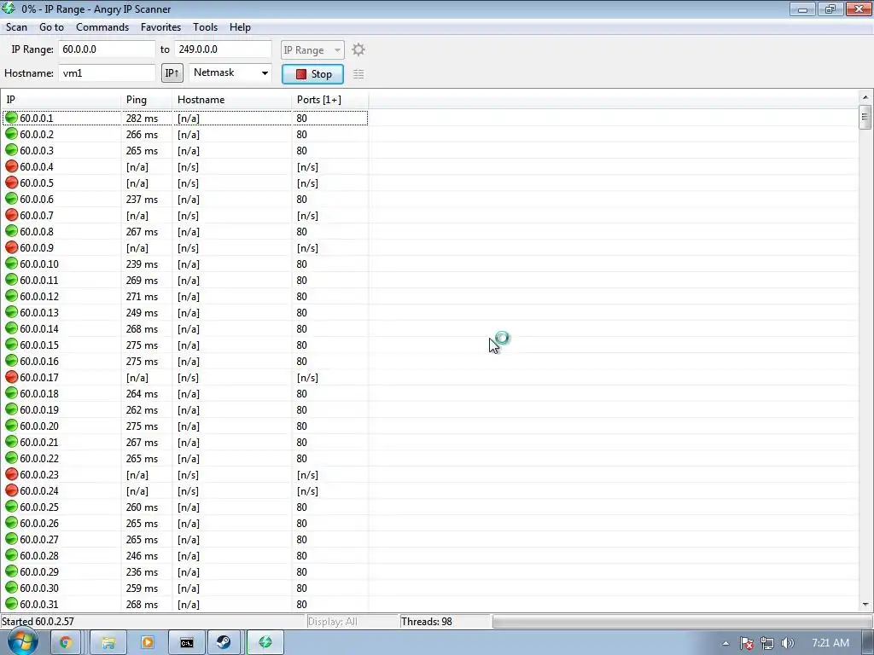Click ping value 269 ms of 60.0.0.11

pyautogui.click(x=142, y=280)
